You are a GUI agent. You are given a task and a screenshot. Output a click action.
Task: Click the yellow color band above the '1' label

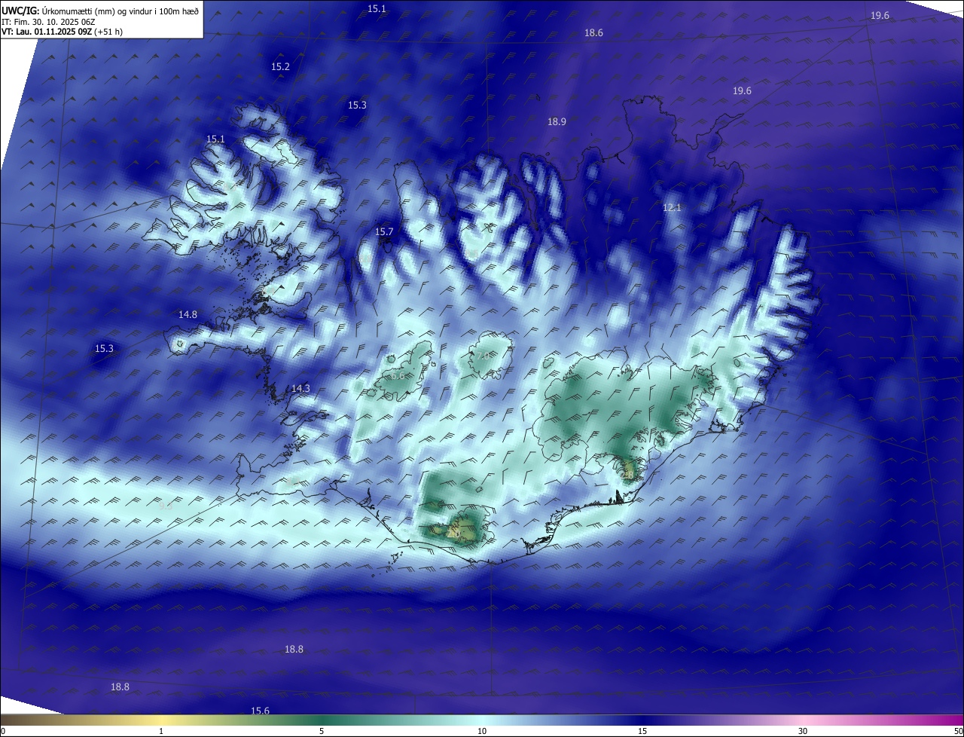click(x=161, y=720)
